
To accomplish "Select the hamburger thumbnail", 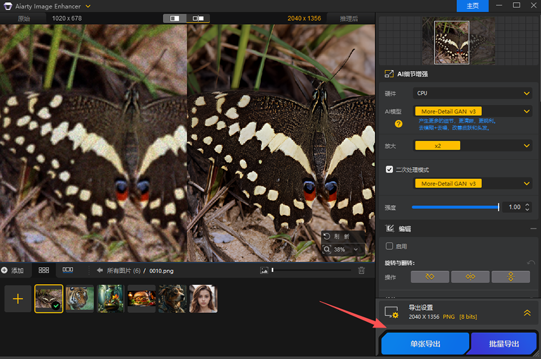I will 141,299.
